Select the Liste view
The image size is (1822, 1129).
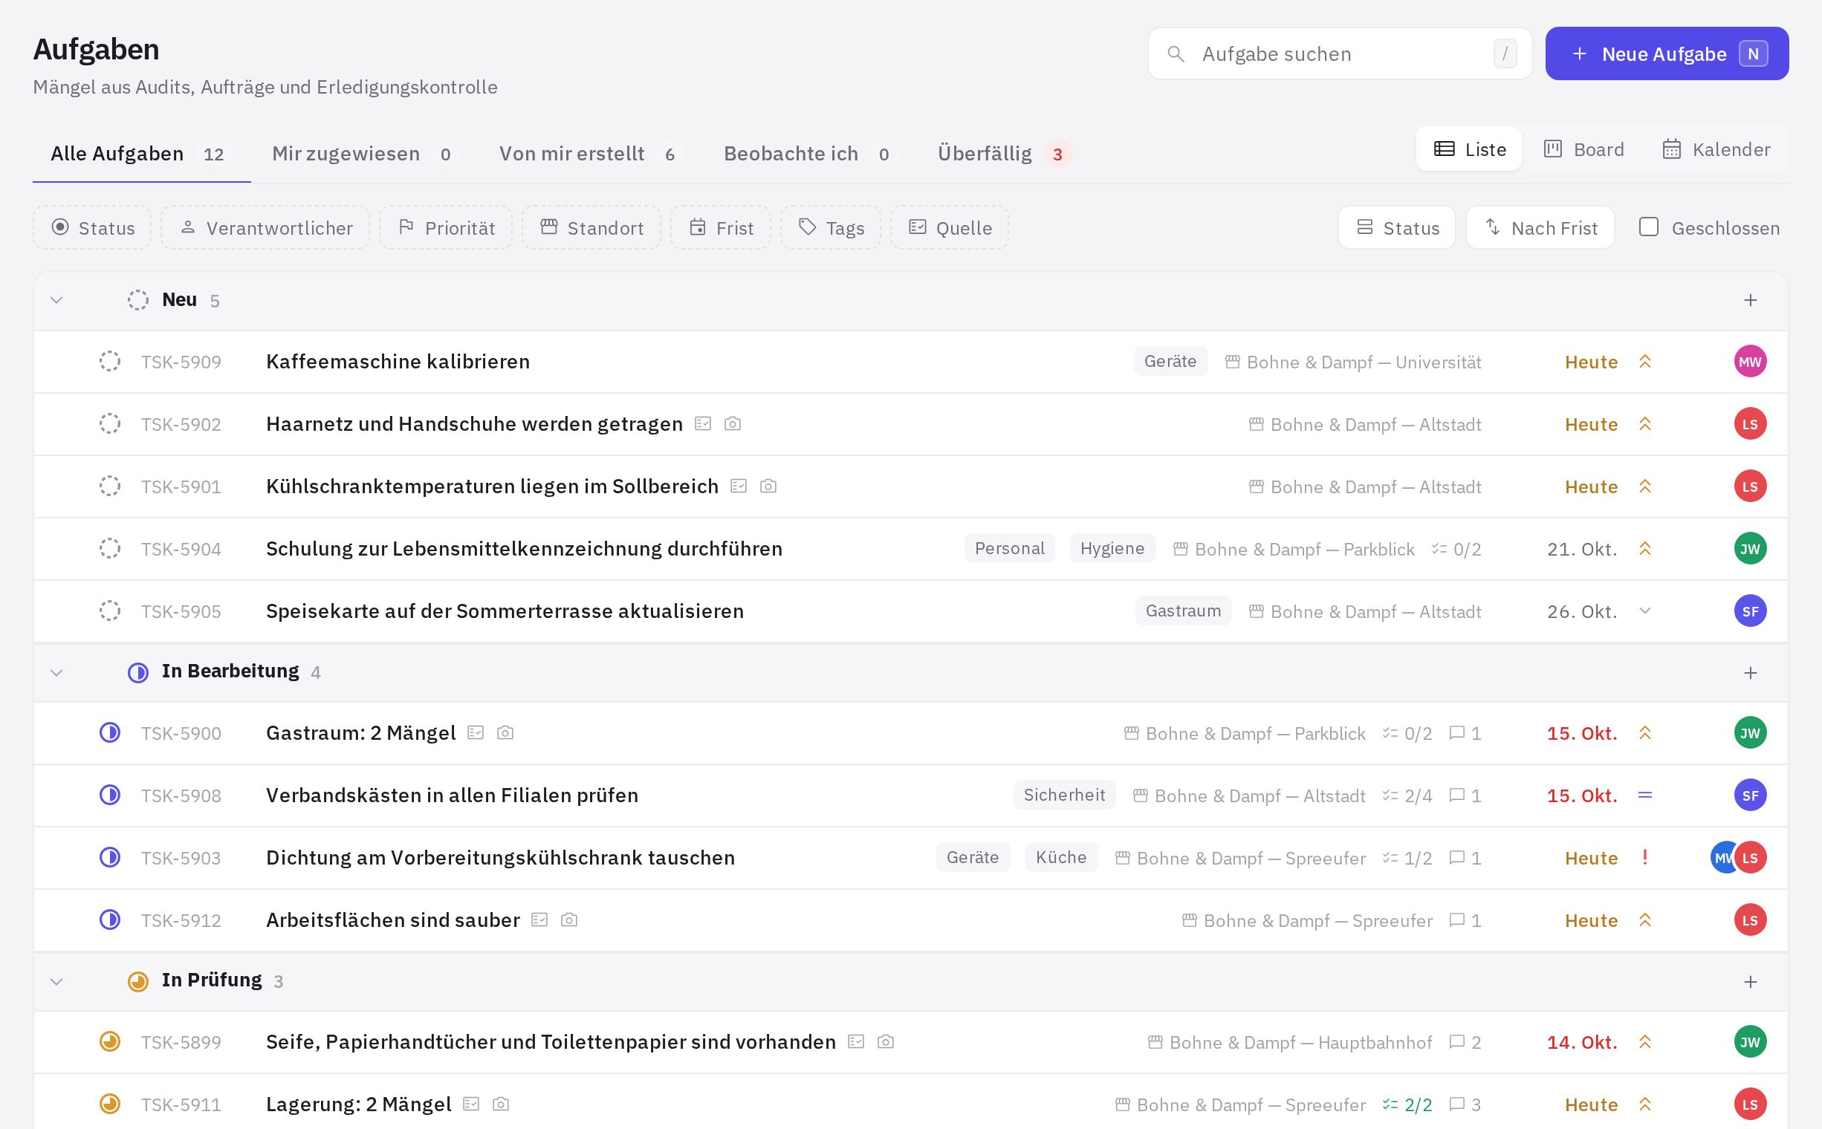click(1469, 149)
